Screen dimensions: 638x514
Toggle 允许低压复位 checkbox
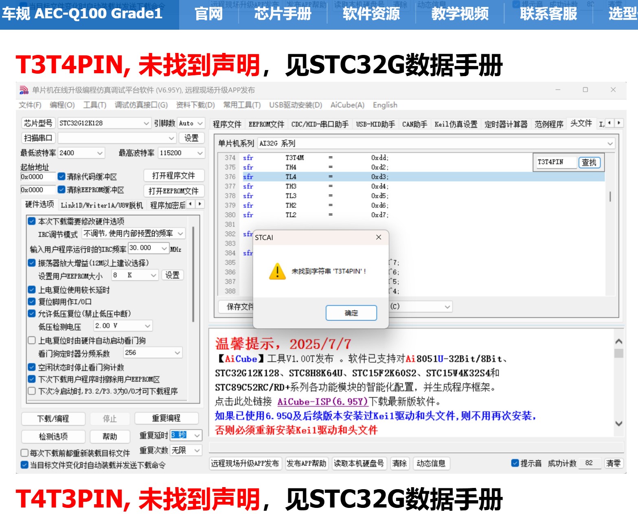pos(32,313)
